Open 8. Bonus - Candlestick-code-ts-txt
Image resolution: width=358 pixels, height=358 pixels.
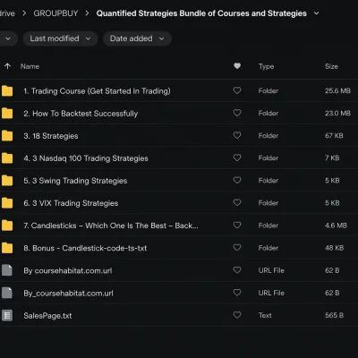tap(85, 248)
